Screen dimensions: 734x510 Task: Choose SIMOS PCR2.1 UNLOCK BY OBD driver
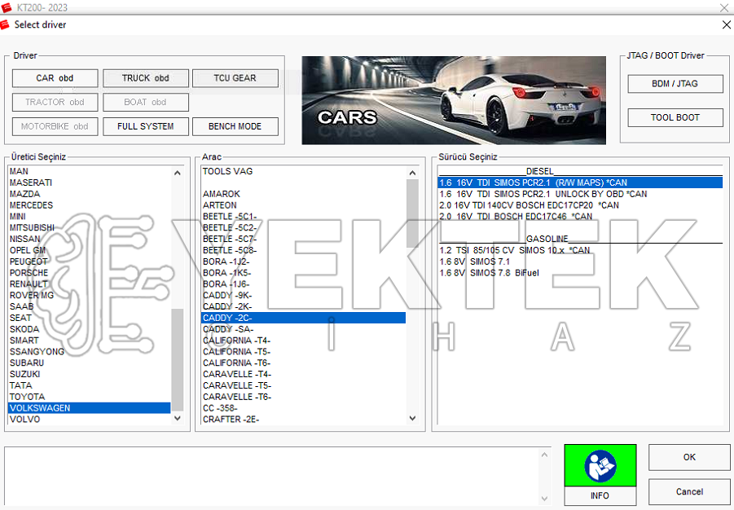point(580,194)
